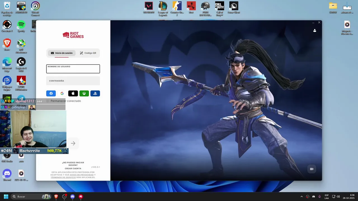Open Brave from the taskbar
Viewport: 358px width, 201px height.
(x=56, y=197)
